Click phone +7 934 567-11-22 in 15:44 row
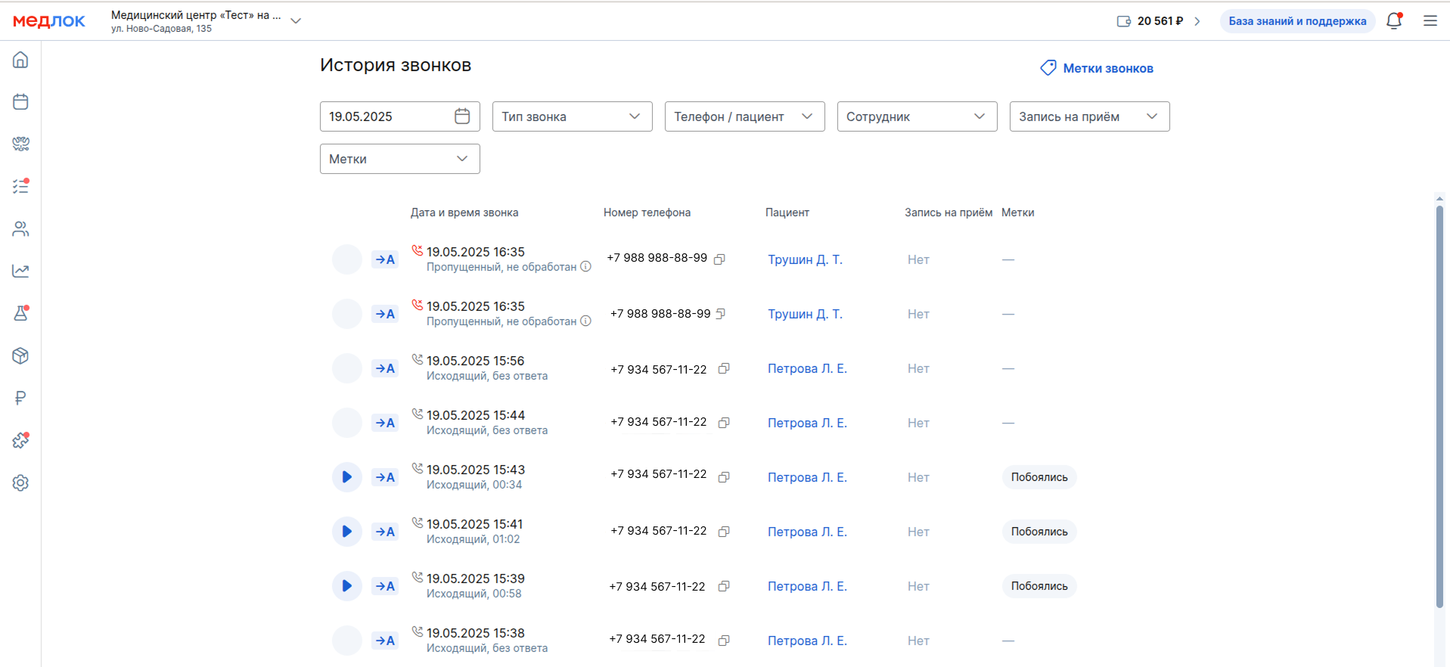The width and height of the screenshot is (1450, 667). click(659, 422)
